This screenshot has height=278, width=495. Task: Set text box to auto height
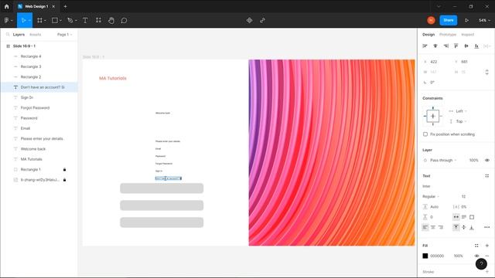click(x=464, y=217)
